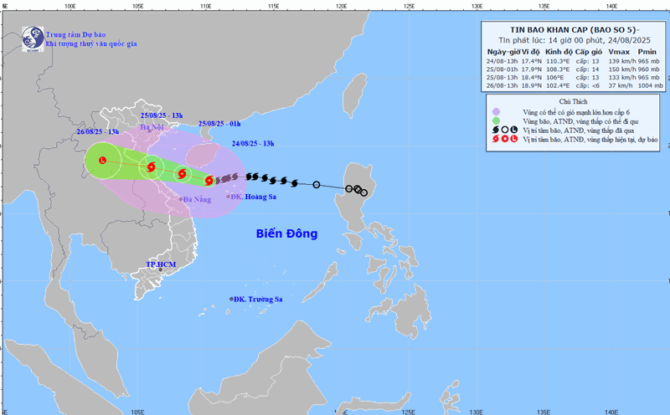The width and height of the screenshot is (670, 415).
Task: Click the purple strong-wind legend swatch
Action: tap(496, 111)
